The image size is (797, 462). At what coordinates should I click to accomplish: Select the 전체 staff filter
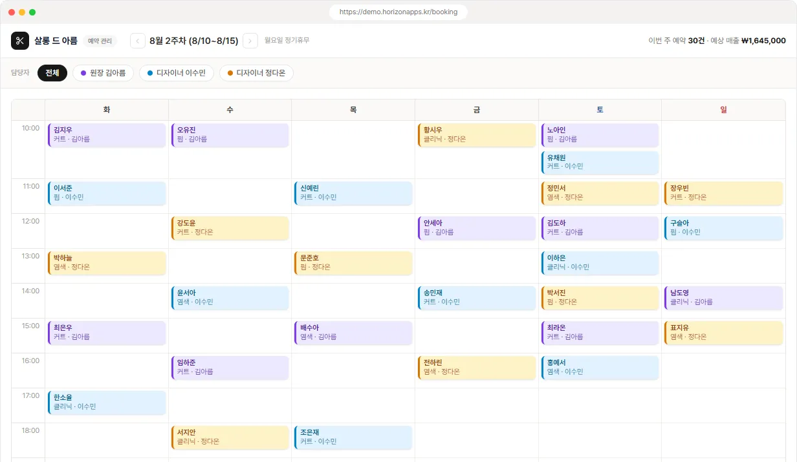(x=52, y=73)
